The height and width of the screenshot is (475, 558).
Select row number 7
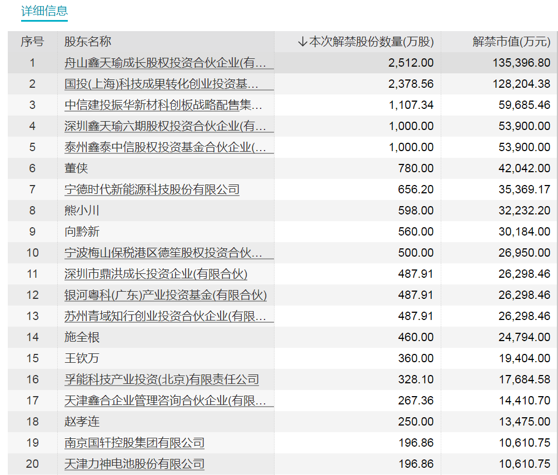pos(32,189)
